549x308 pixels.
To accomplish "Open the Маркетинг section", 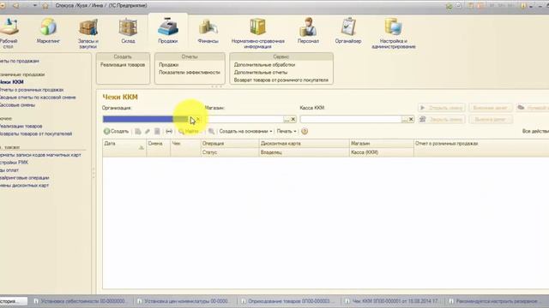I will 48,32.
